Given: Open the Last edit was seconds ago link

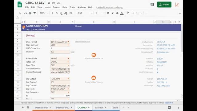Looking at the screenshot, I should click(110, 7).
